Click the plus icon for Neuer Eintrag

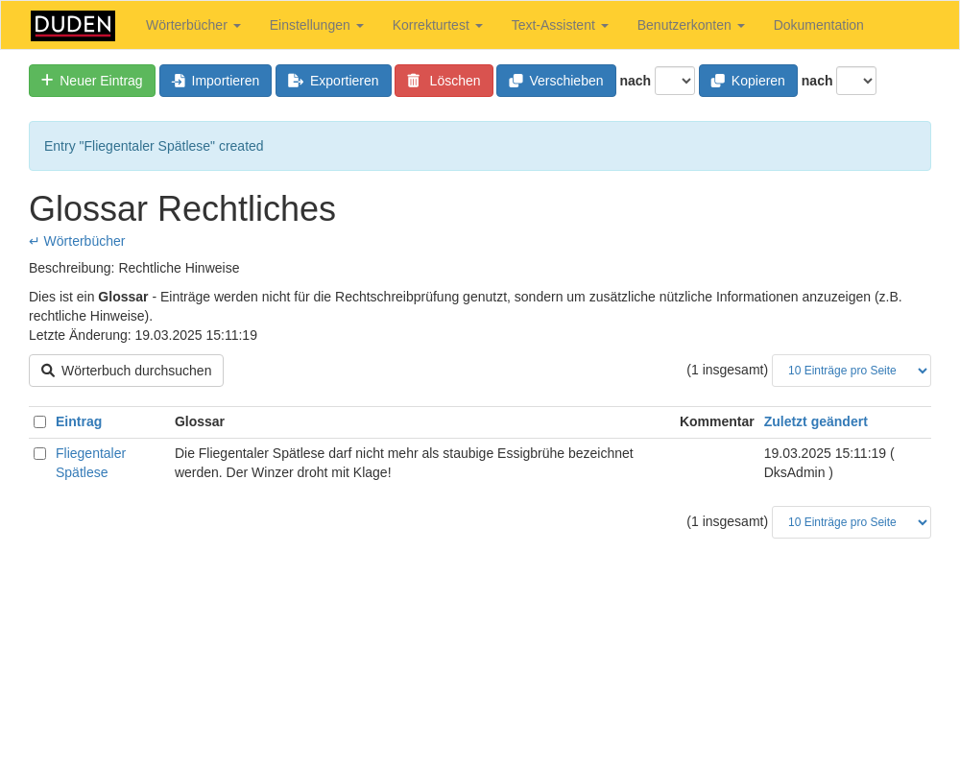pyautogui.click(x=47, y=81)
